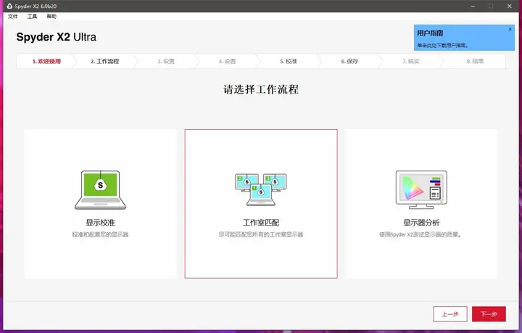Screen dimensions: 522x333
Task: Go to step 7 in the wizard
Action: coord(411,61)
